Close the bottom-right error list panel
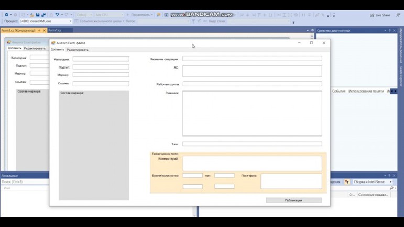The height and width of the screenshot is (227, 404). pyautogui.click(x=394, y=175)
